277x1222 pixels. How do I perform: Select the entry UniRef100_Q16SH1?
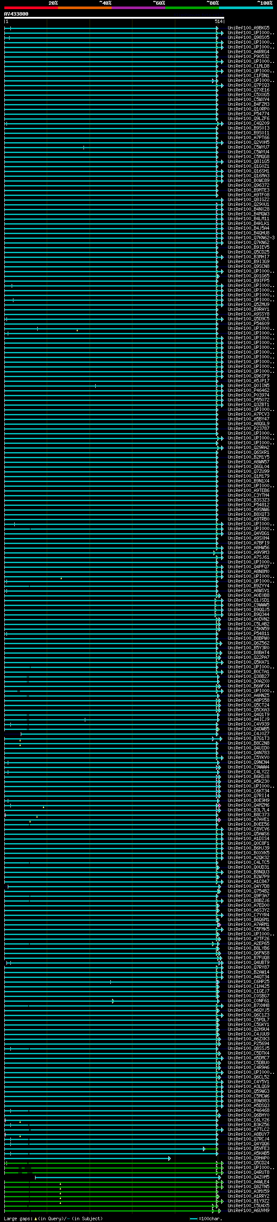tap(248, 171)
